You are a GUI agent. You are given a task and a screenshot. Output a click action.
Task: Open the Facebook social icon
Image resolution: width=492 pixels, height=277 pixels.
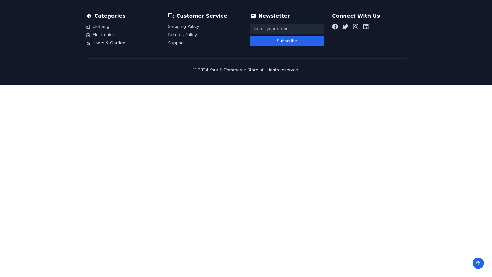(x=335, y=27)
